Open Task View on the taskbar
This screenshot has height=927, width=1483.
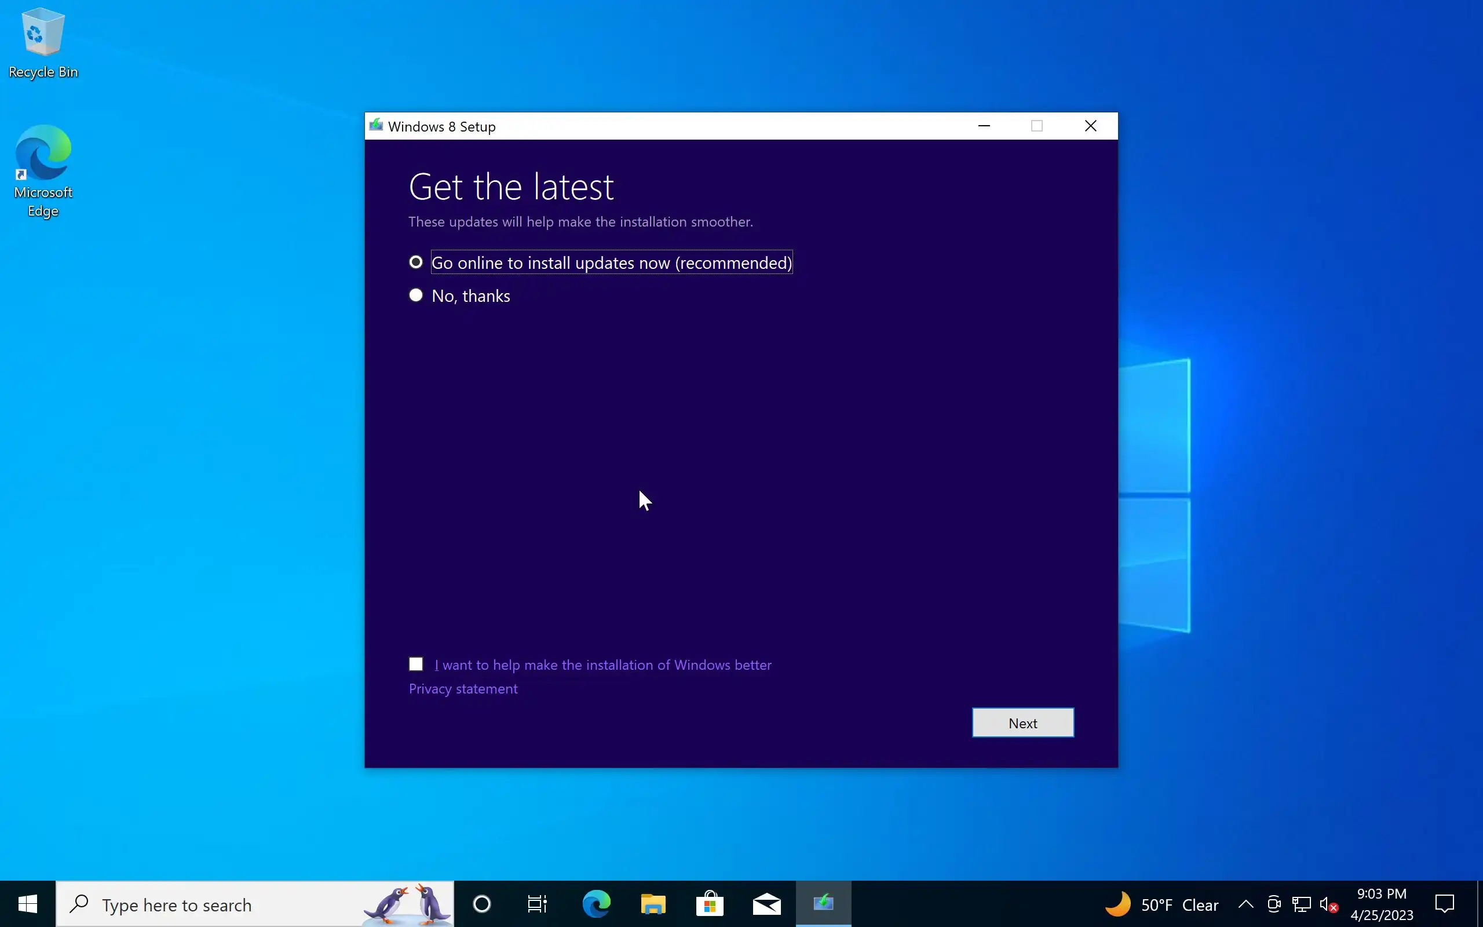click(538, 904)
